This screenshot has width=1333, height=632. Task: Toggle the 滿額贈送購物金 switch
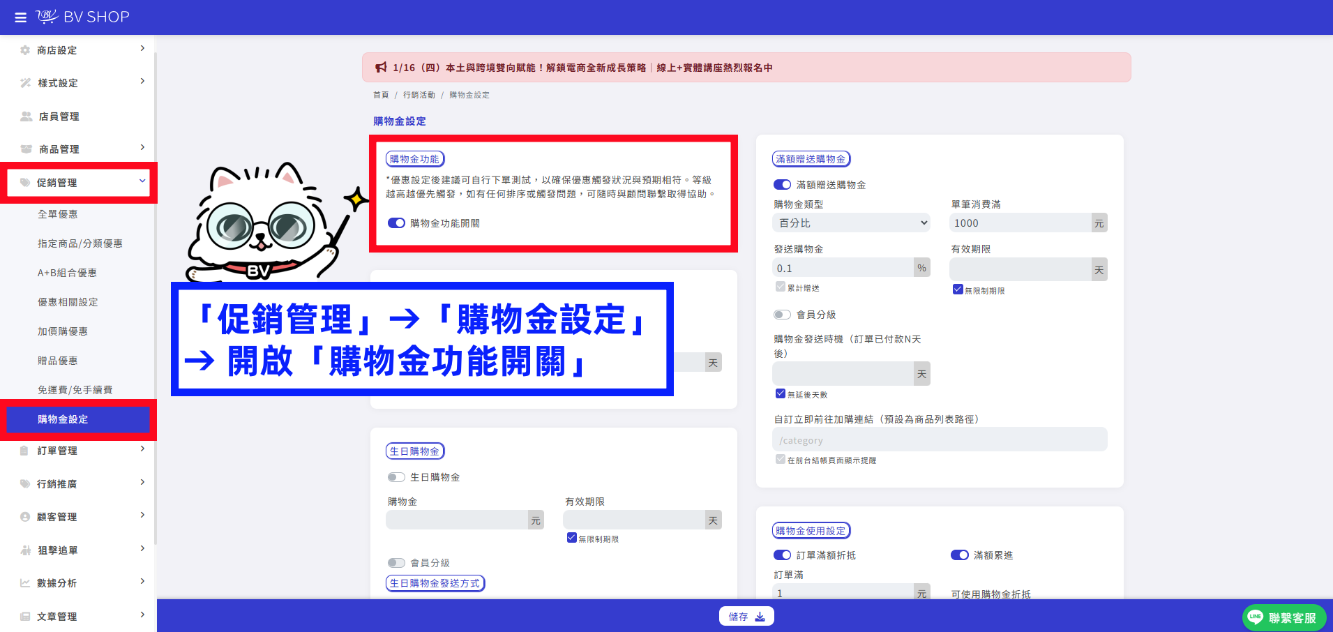783,185
